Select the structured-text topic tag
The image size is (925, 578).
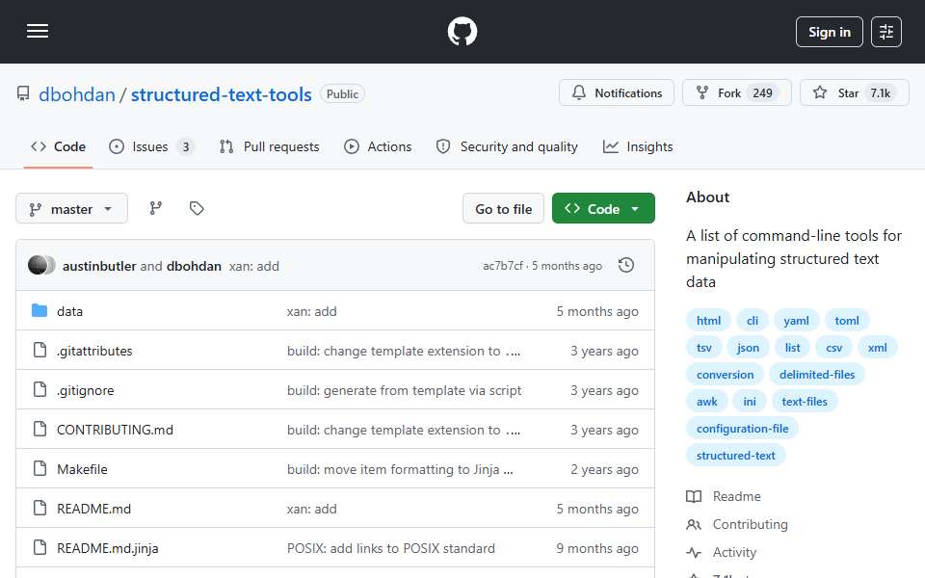coord(735,456)
